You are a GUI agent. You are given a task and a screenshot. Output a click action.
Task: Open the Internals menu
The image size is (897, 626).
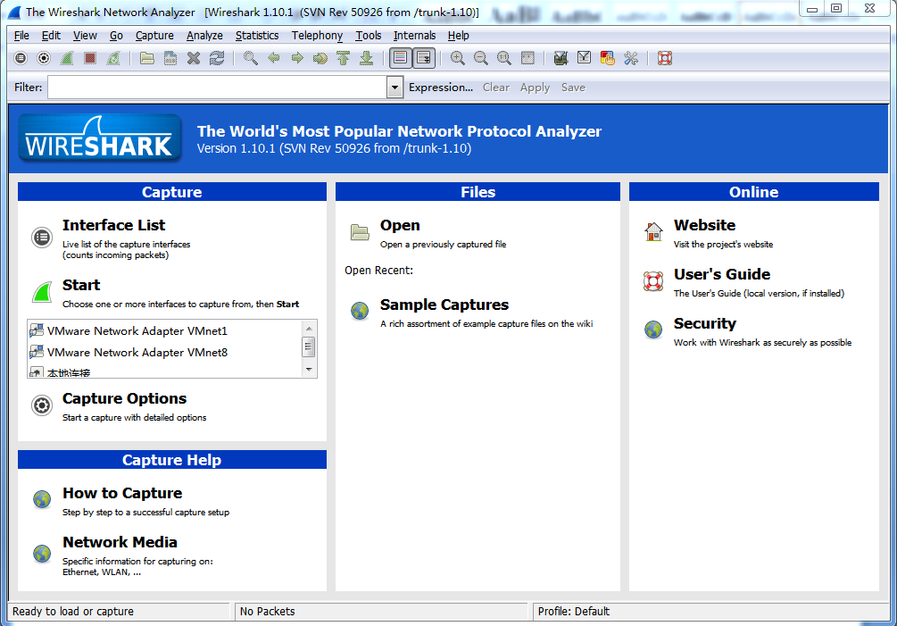pyautogui.click(x=414, y=36)
